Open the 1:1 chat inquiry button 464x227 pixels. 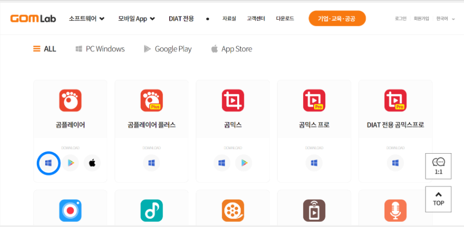click(438, 166)
